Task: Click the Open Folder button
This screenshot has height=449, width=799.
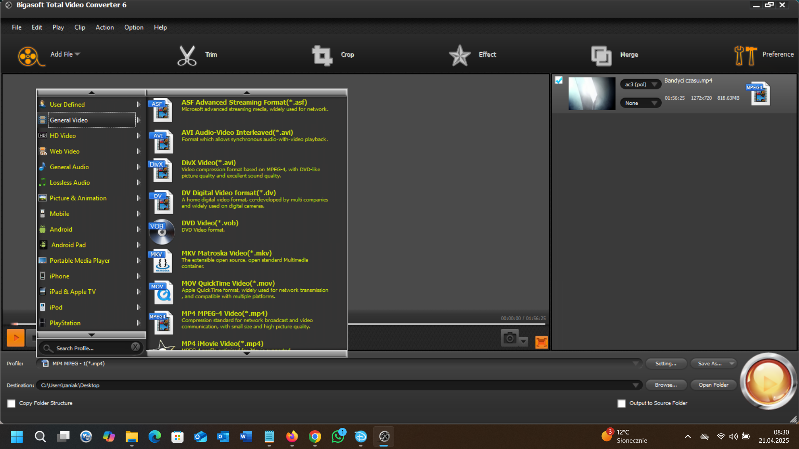Action: tap(713, 385)
